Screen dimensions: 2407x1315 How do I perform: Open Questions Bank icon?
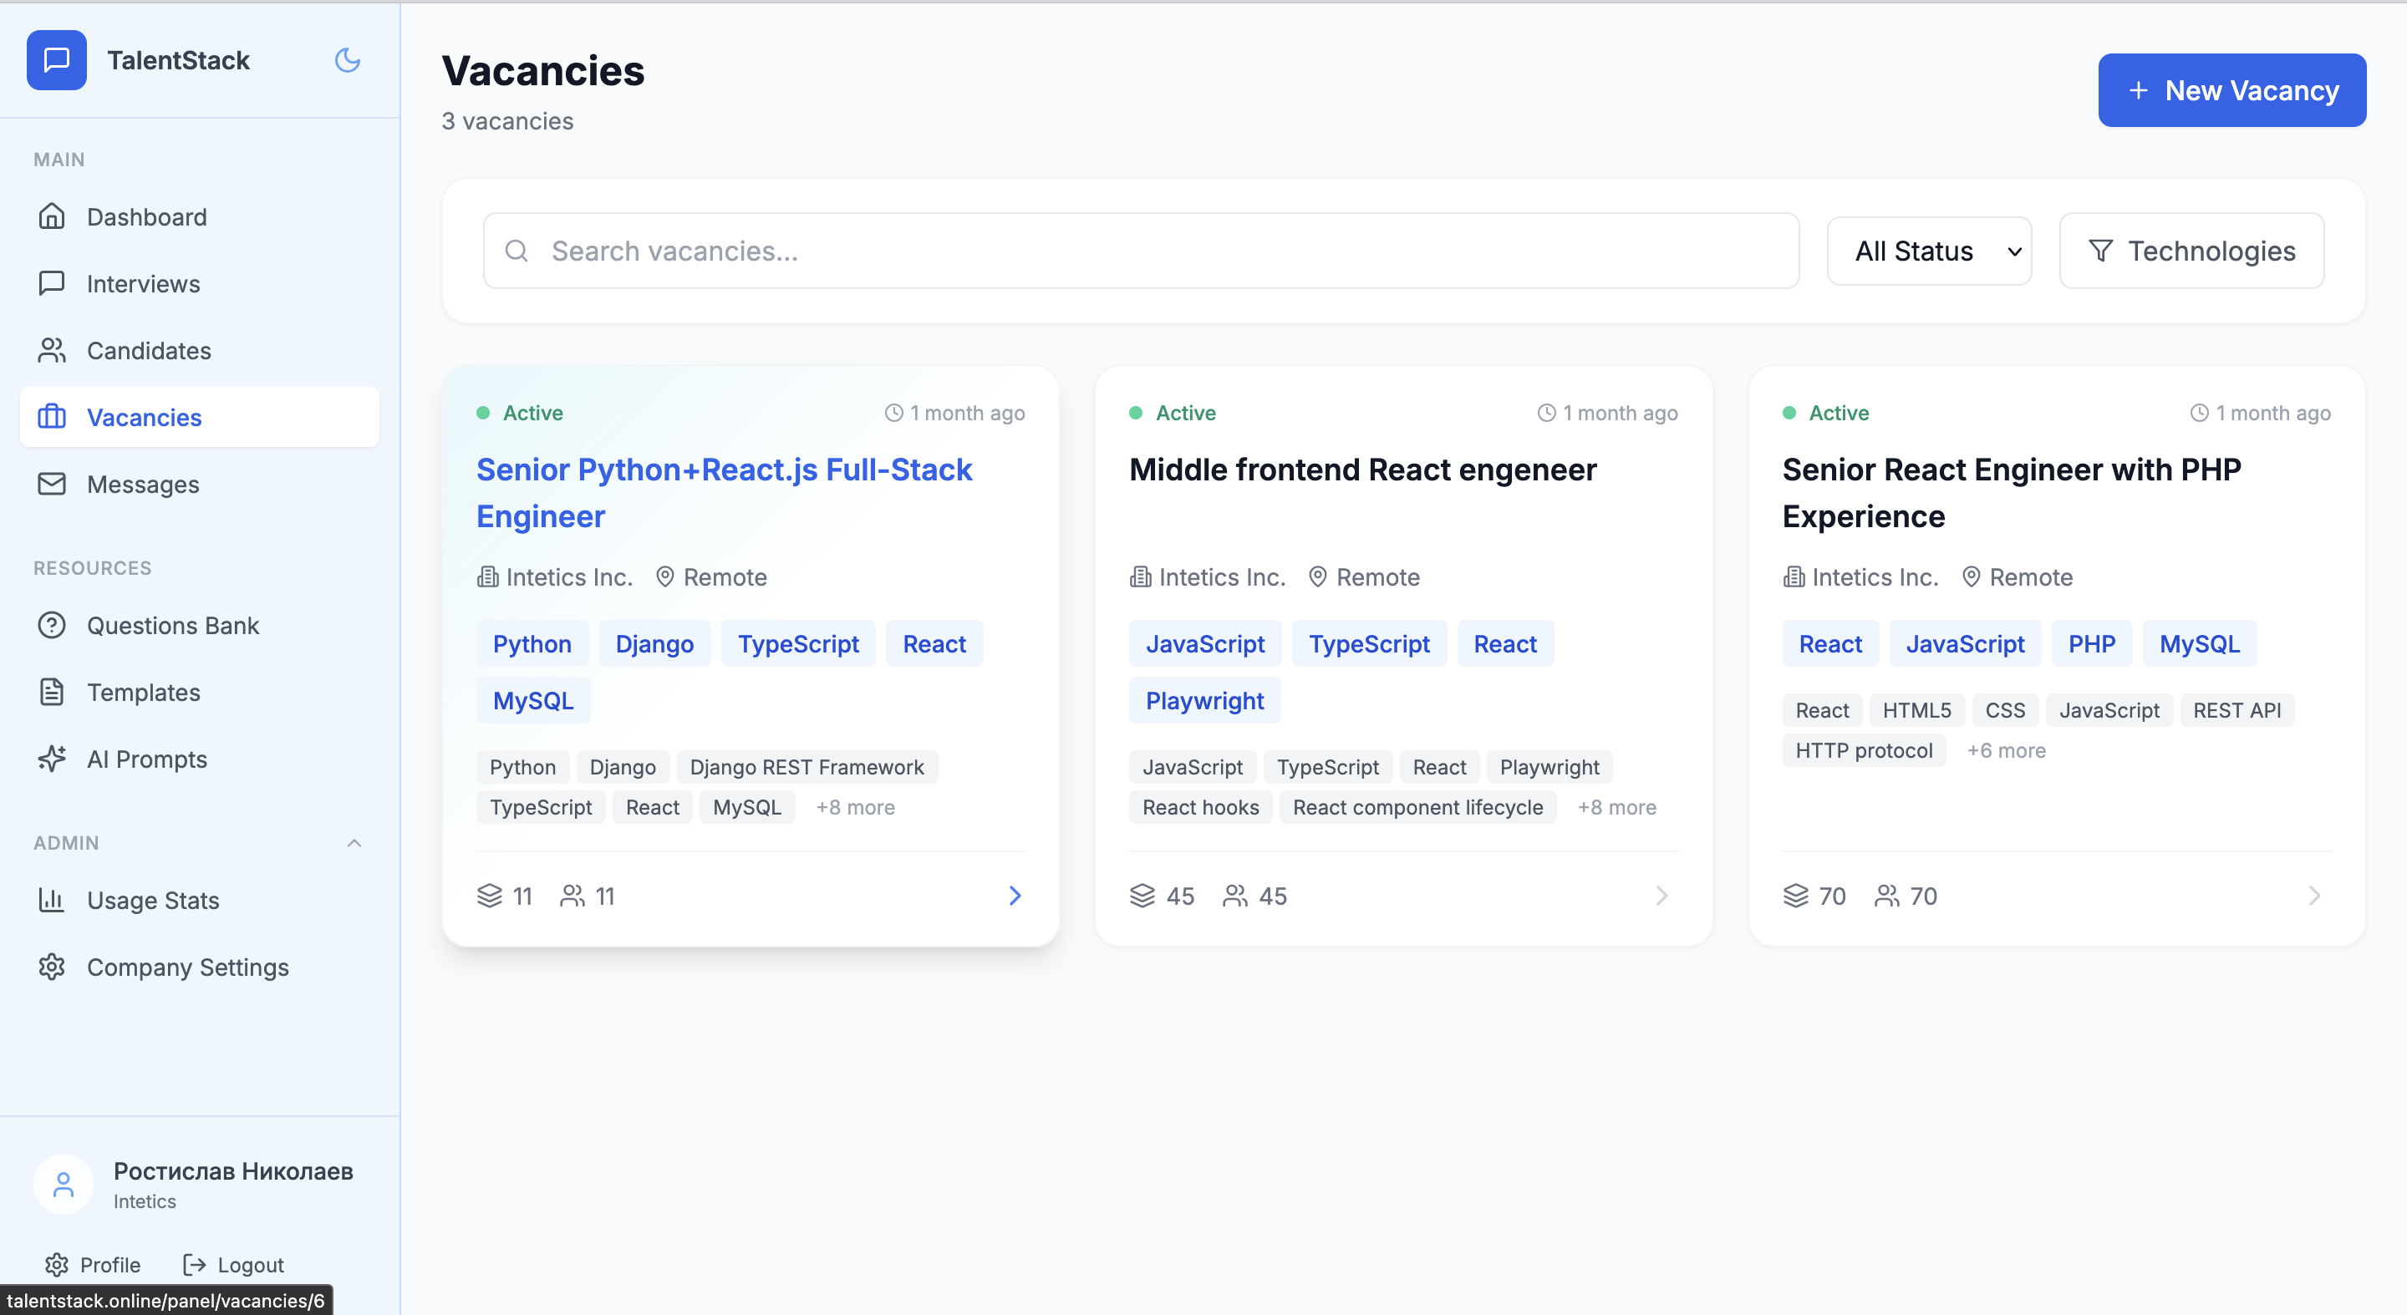(x=51, y=625)
